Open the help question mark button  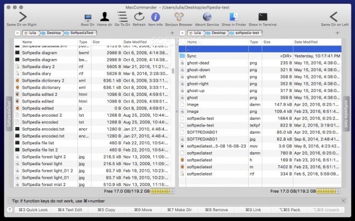tap(9, 210)
